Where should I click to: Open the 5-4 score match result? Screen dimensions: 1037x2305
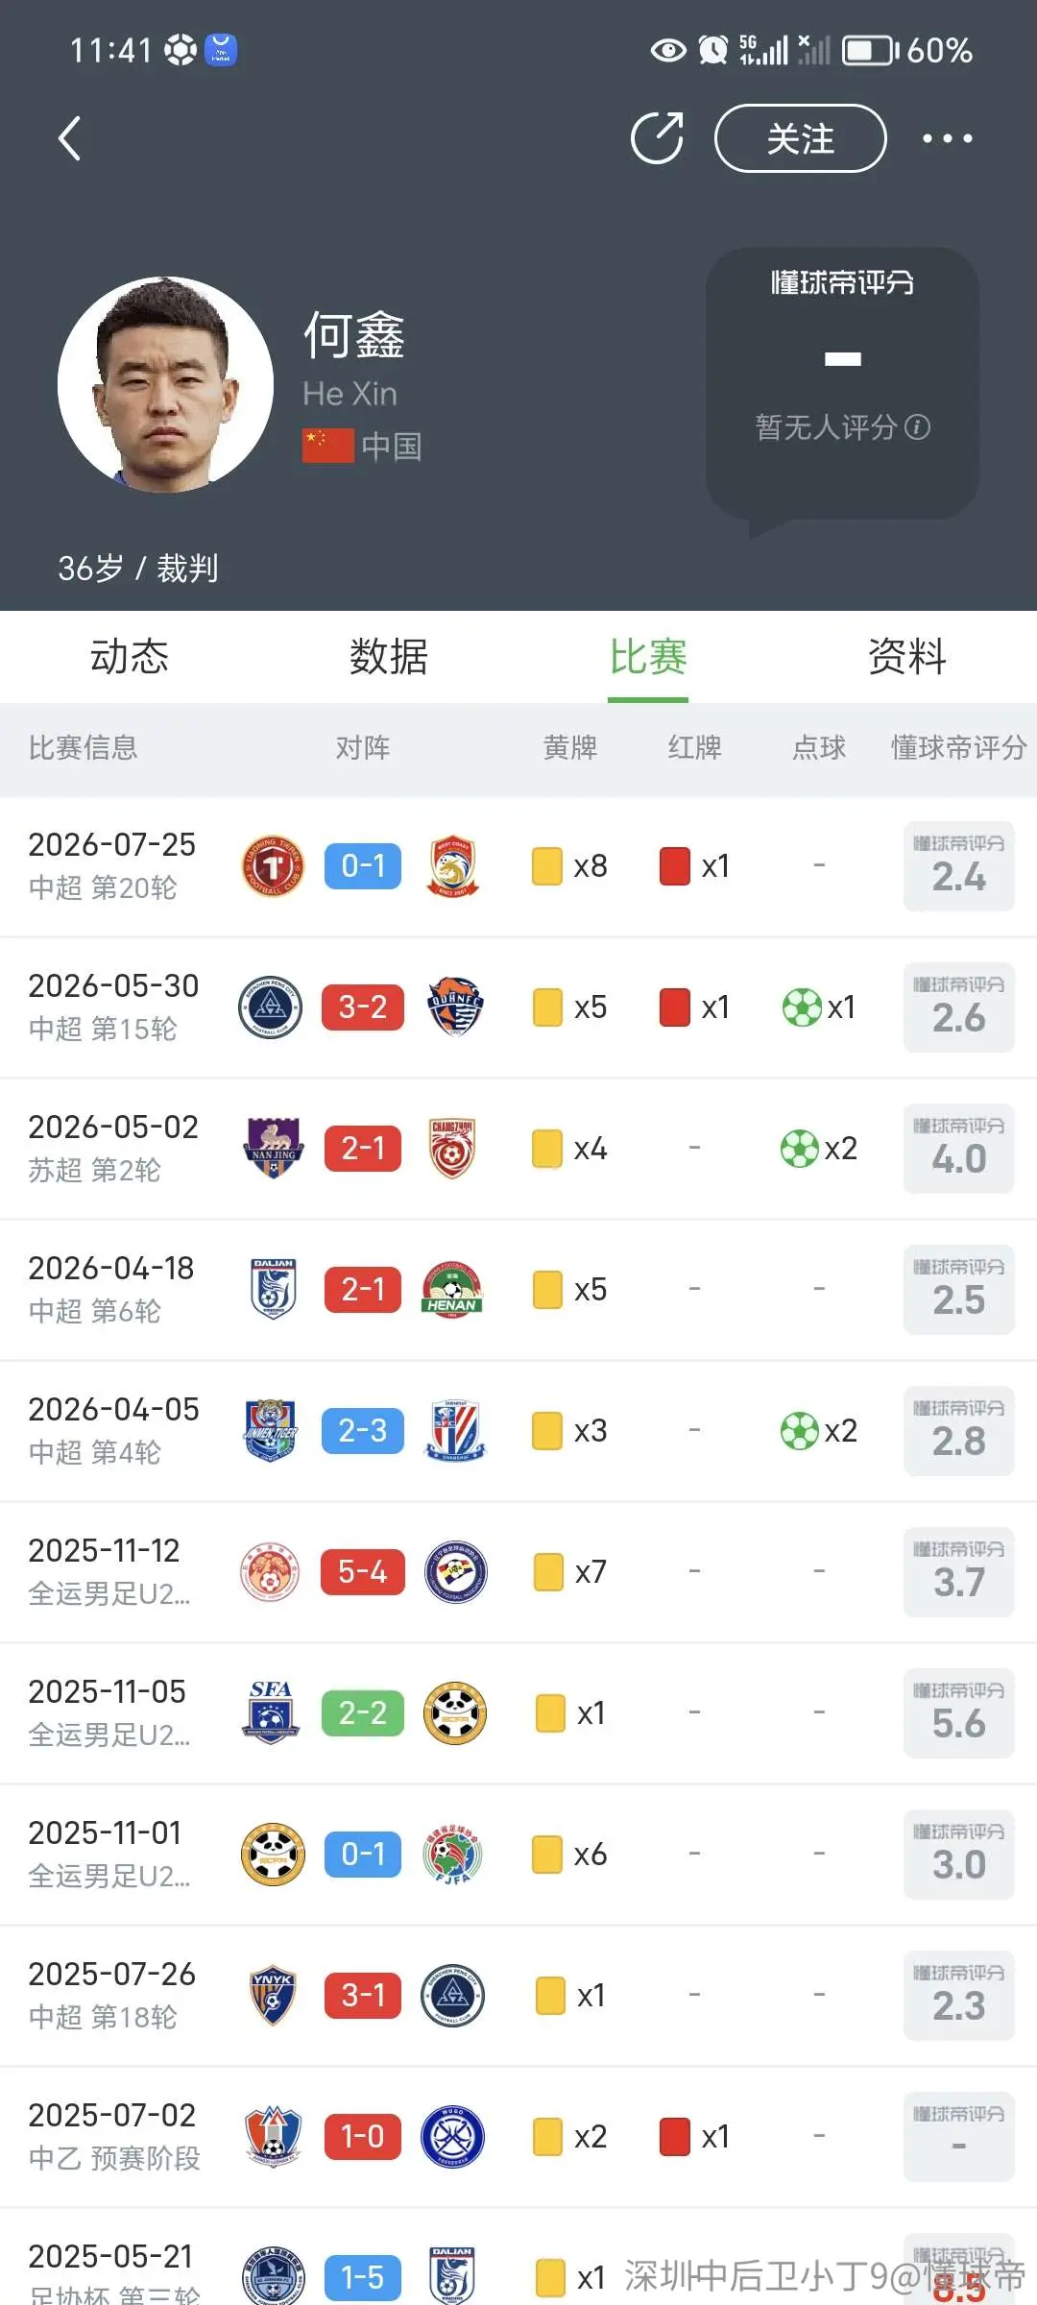tap(363, 1571)
